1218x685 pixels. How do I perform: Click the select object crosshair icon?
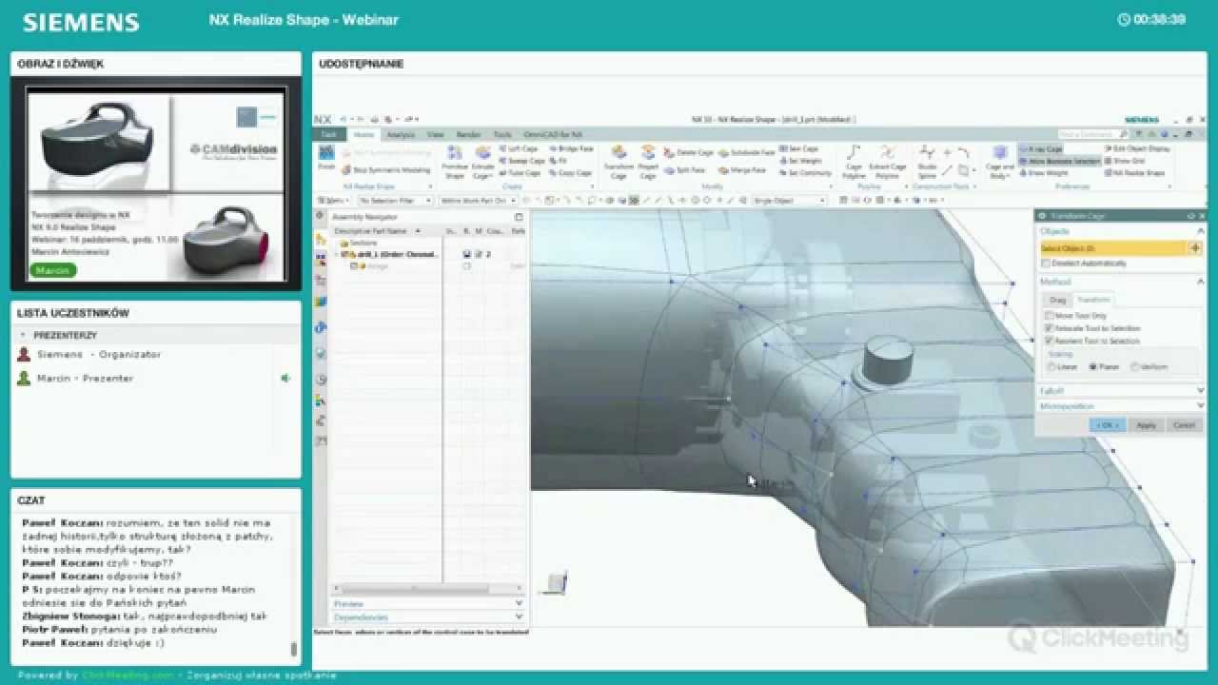click(1195, 248)
